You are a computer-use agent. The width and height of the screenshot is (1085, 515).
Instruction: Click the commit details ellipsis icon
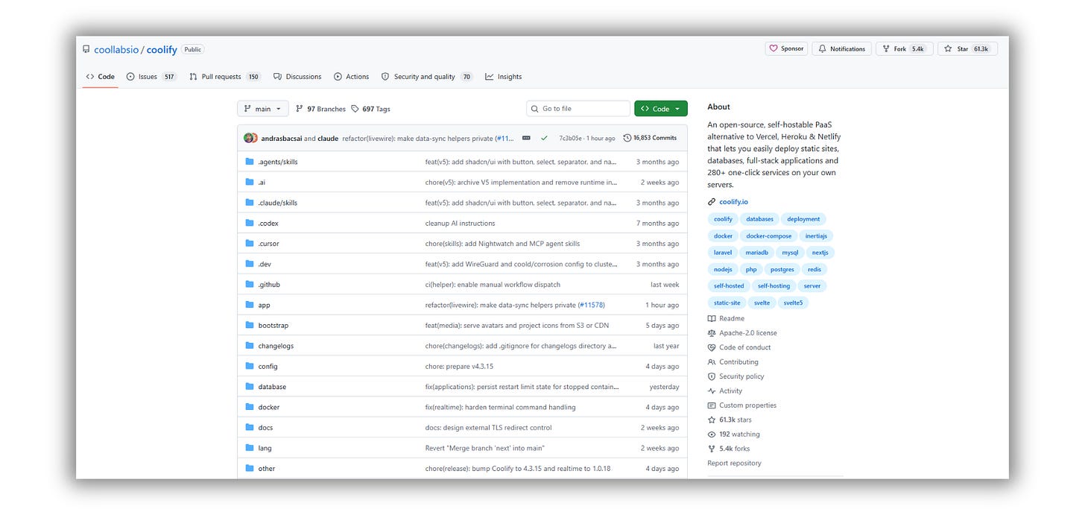(526, 138)
